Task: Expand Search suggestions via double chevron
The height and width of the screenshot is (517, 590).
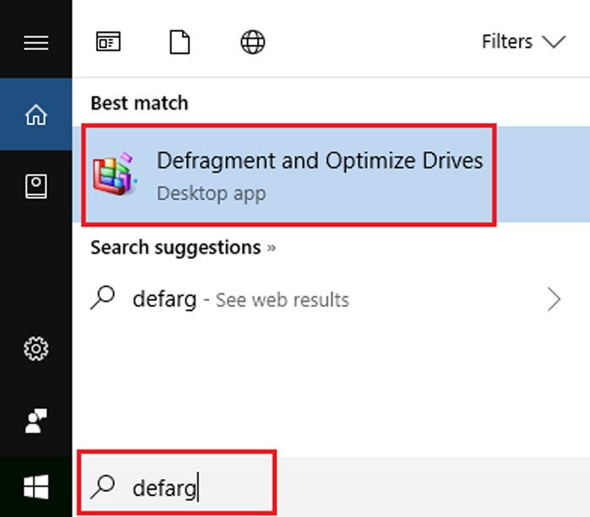Action: click(271, 248)
